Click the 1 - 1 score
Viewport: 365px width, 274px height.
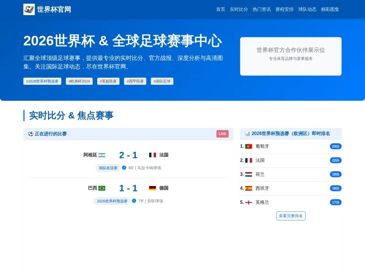point(128,188)
